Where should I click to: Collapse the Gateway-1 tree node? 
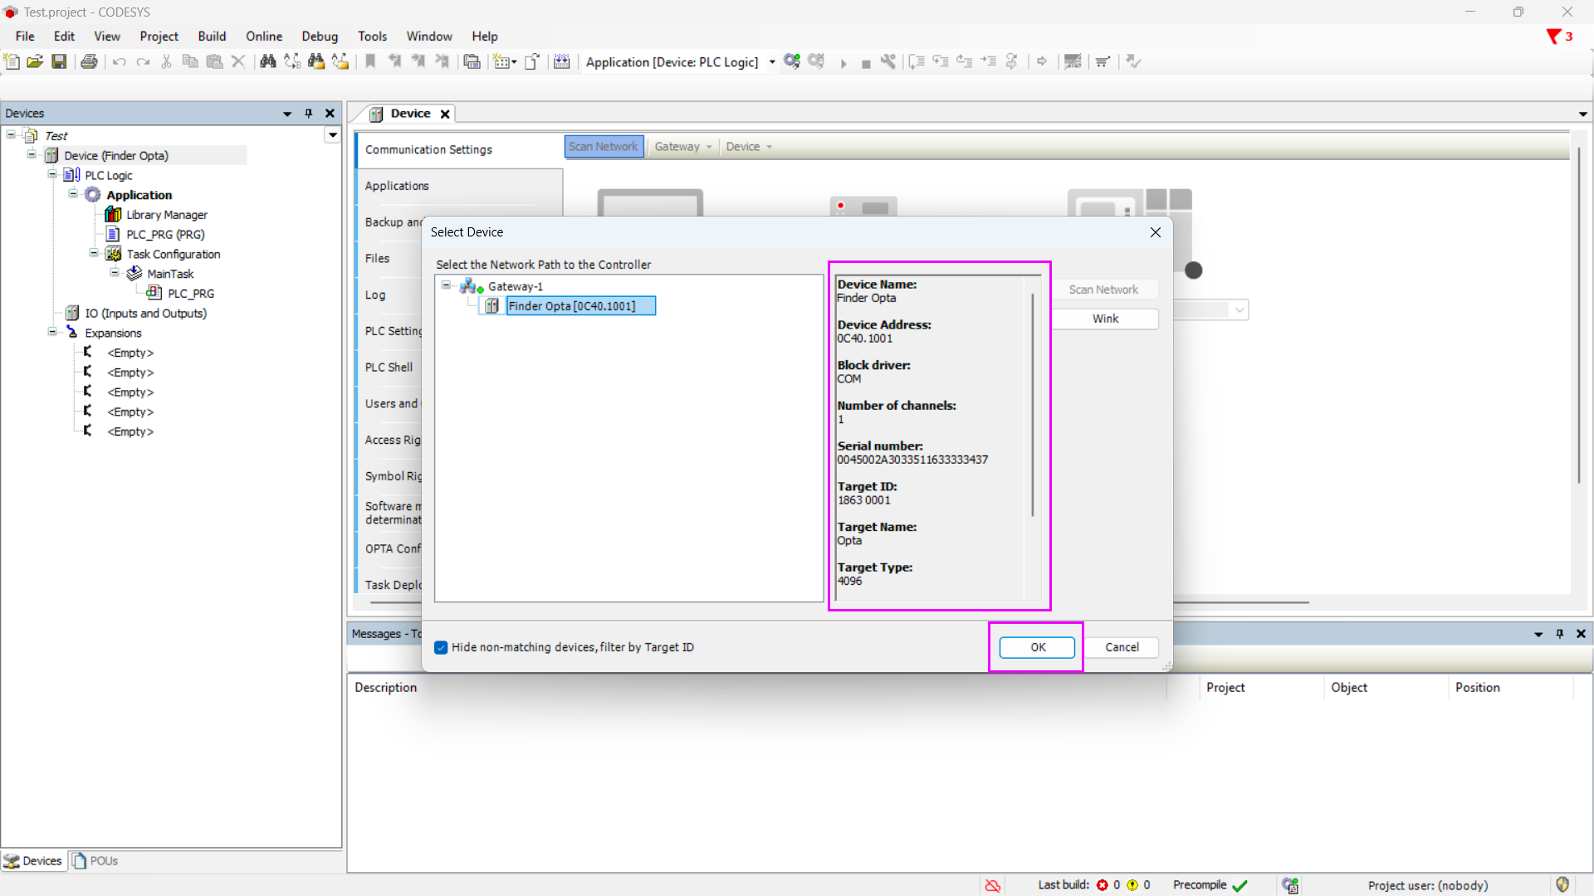coord(447,285)
